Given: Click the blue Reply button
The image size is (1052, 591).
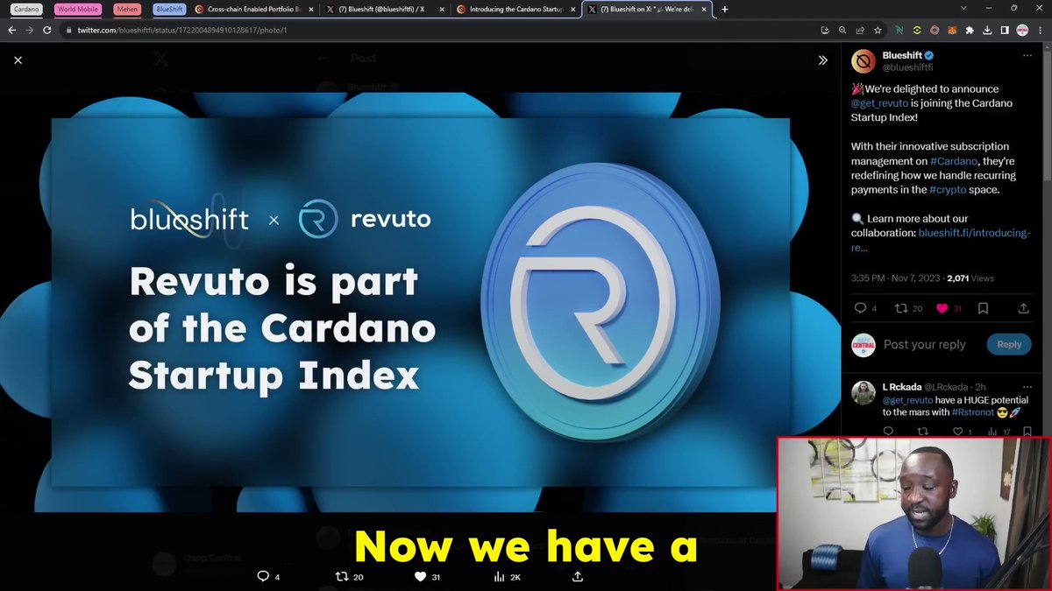Looking at the screenshot, I should [1009, 344].
